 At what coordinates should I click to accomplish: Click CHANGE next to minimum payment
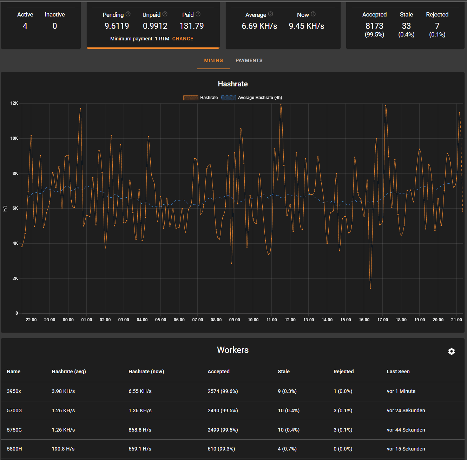tap(183, 39)
